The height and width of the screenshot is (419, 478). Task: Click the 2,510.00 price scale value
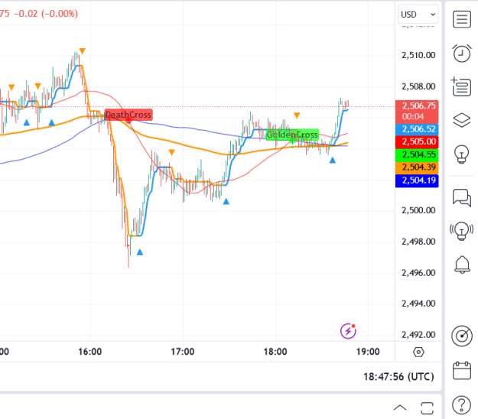pos(418,55)
